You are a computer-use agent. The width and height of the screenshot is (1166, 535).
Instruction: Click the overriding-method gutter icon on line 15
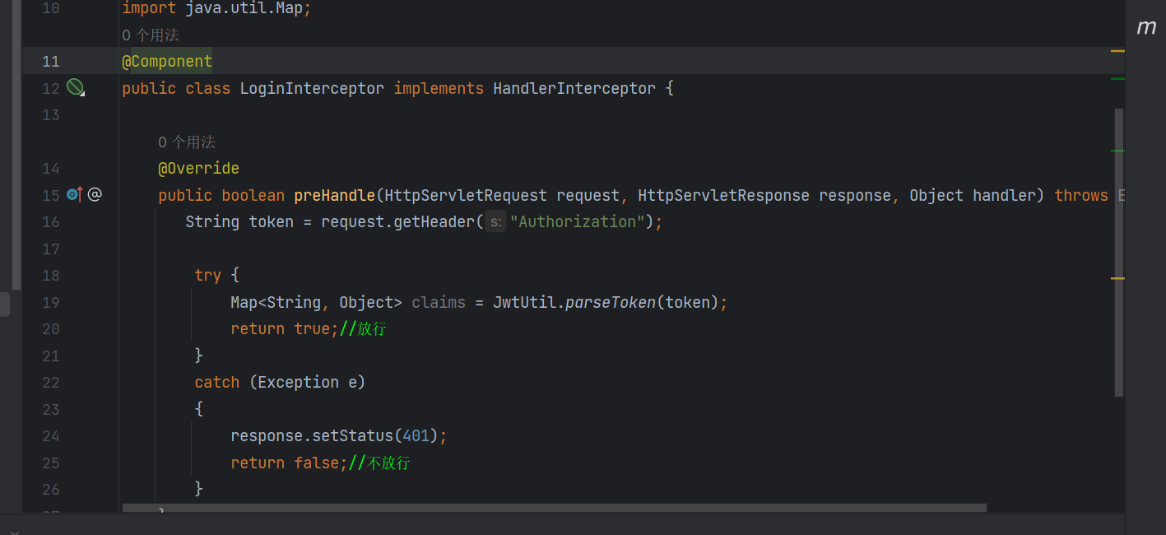[72, 193]
